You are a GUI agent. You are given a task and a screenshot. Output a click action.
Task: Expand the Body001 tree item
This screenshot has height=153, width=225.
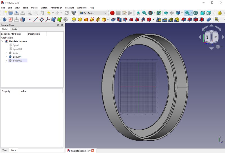6,57
